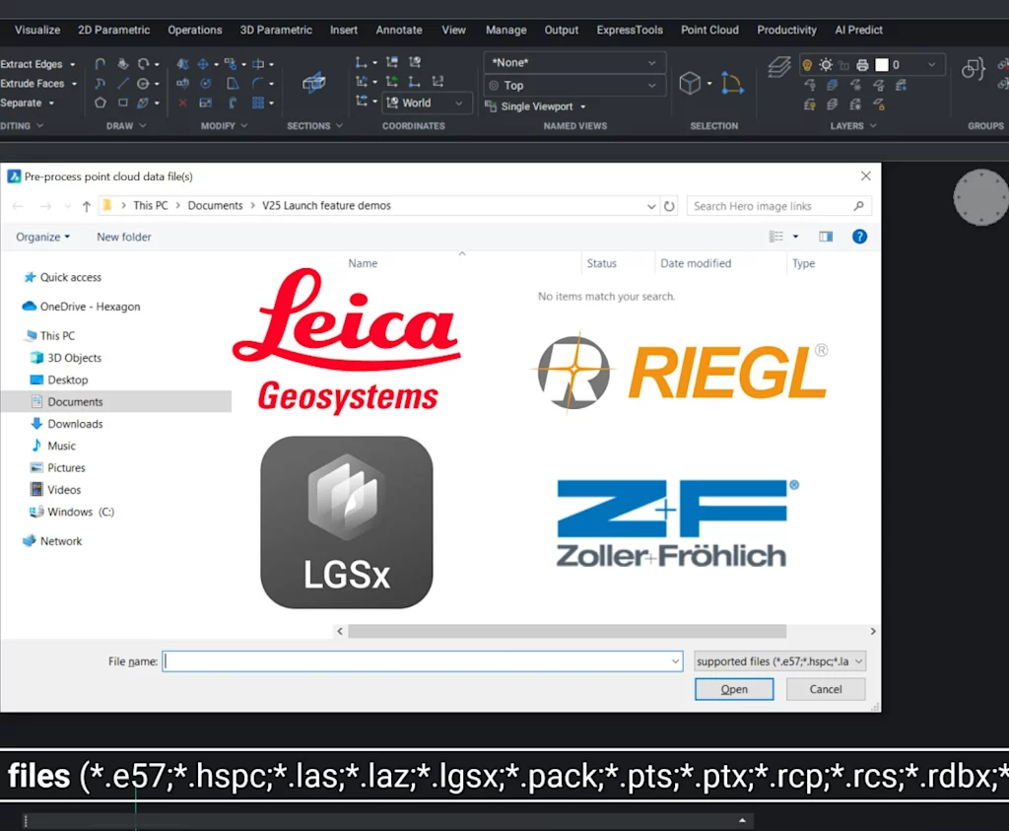The image size is (1009, 831).
Task: Select Quick access in navigation pane
Action: [62, 277]
